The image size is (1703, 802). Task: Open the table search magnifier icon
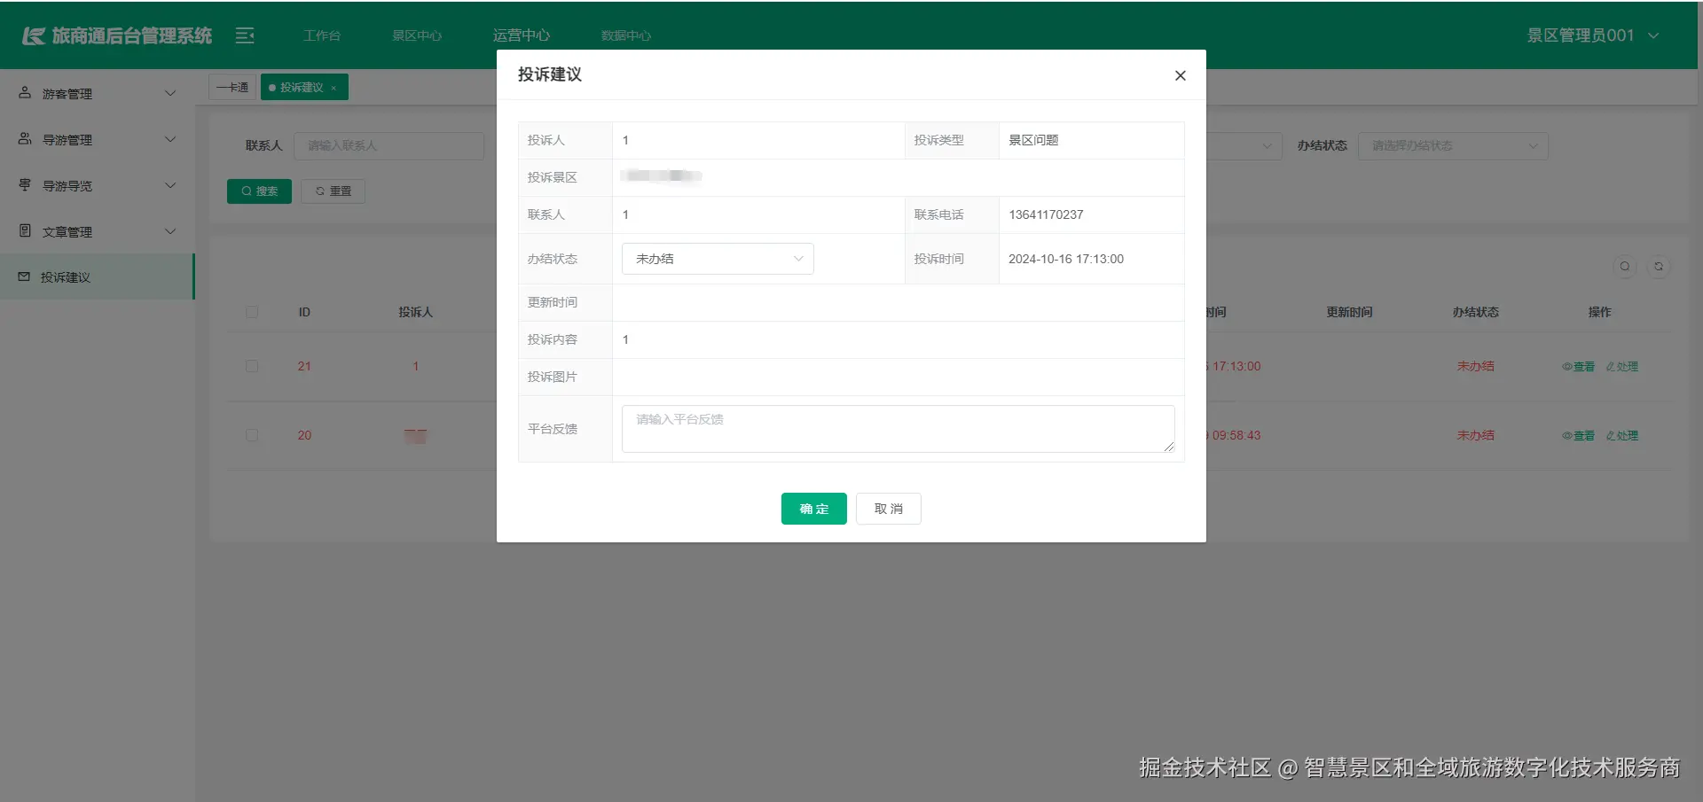point(1624,266)
